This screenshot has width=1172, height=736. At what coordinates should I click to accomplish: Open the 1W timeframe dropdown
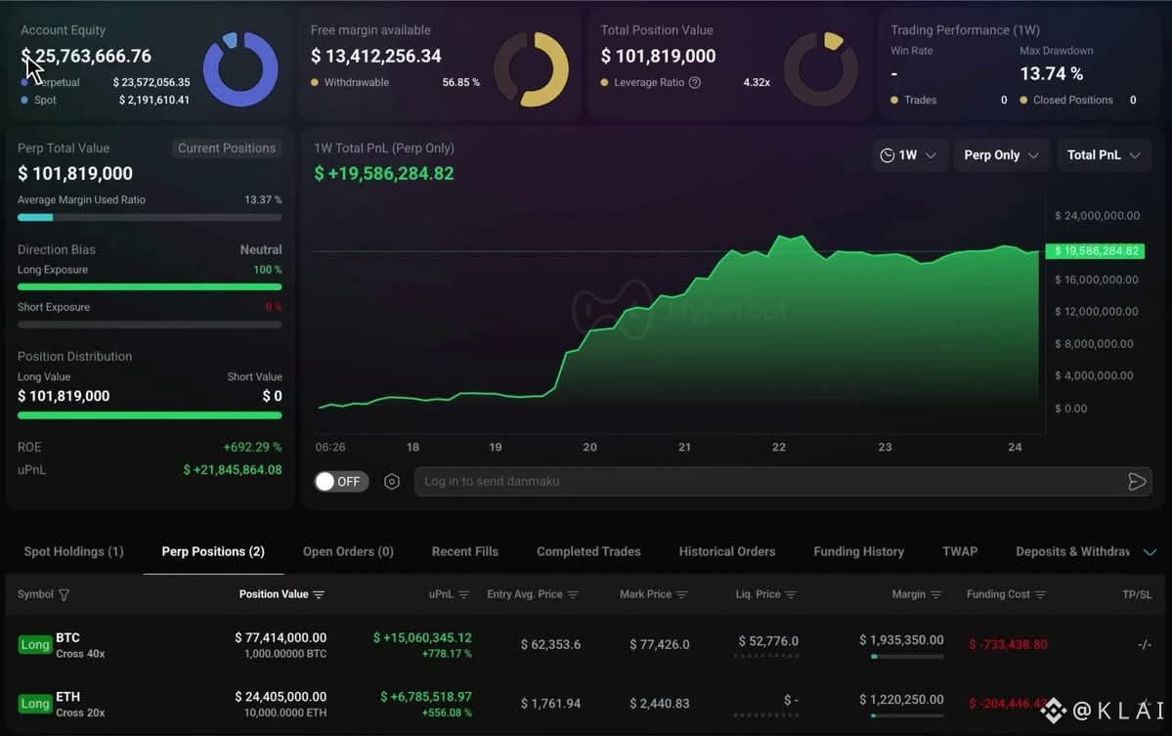pyautogui.click(x=908, y=155)
